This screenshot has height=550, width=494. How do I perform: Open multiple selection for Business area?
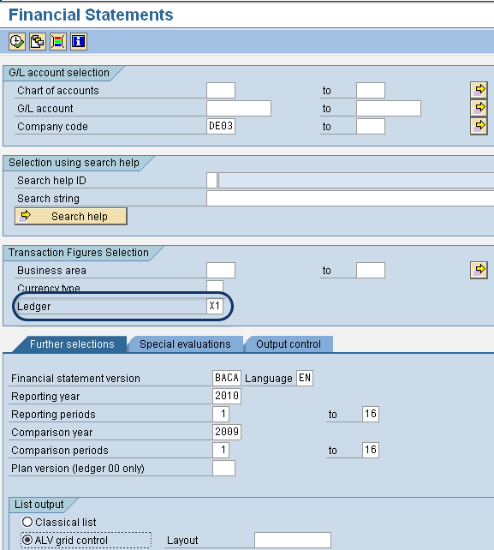click(479, 270)
